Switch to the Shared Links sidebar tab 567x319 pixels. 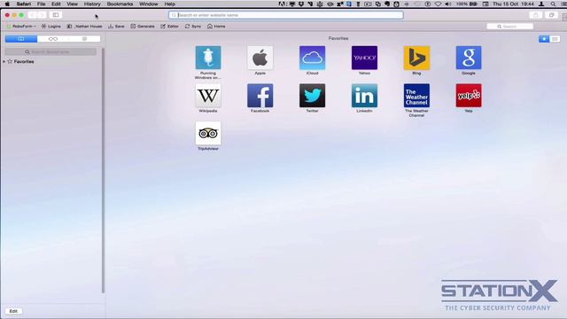click(x=85, y=39)
